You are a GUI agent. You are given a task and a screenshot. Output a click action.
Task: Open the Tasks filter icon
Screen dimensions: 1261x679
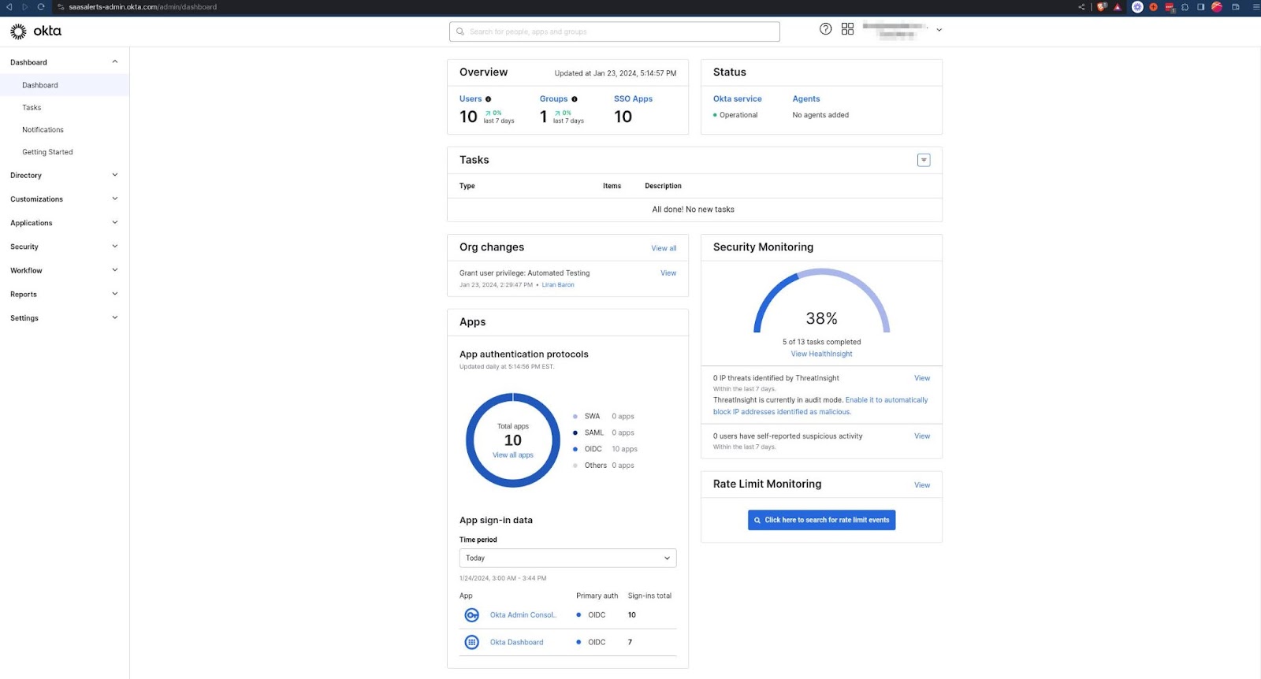click(924, 160)
